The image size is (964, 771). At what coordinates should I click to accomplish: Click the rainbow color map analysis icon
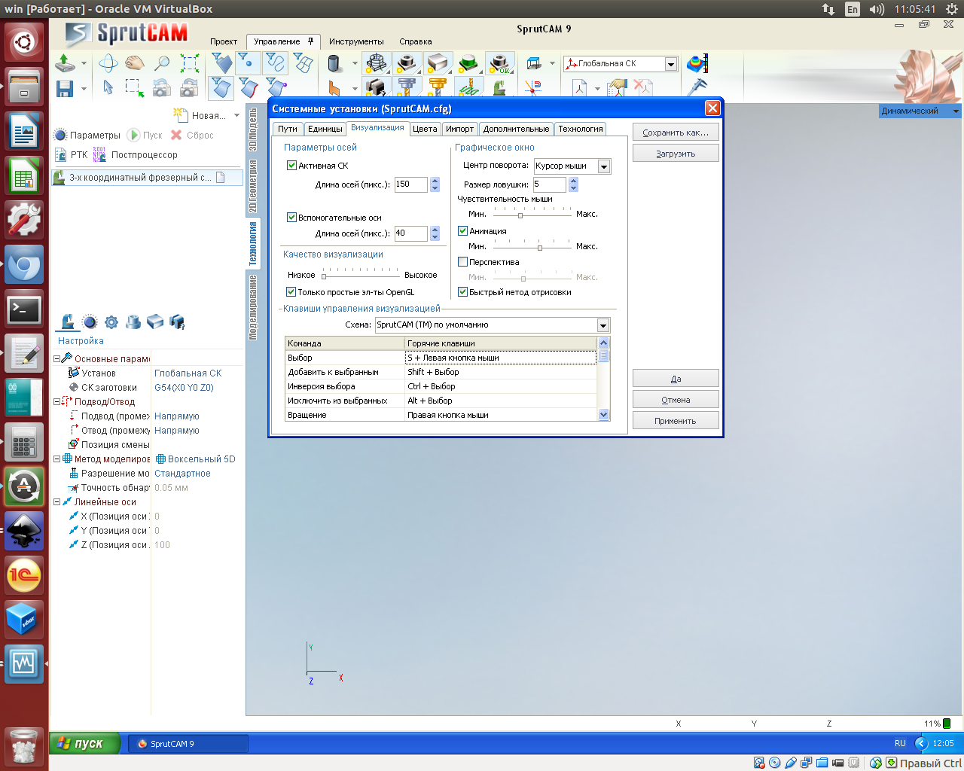(x=697, y=63)
